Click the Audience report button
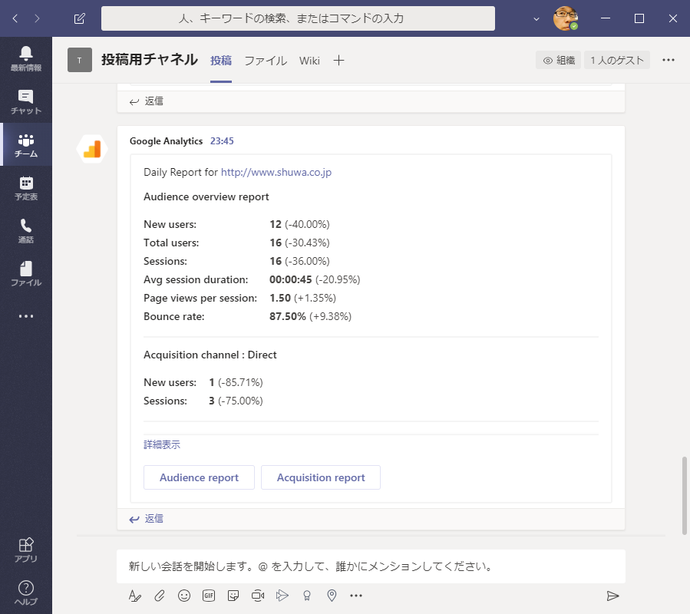690x614 pixels. click(199, 477)
